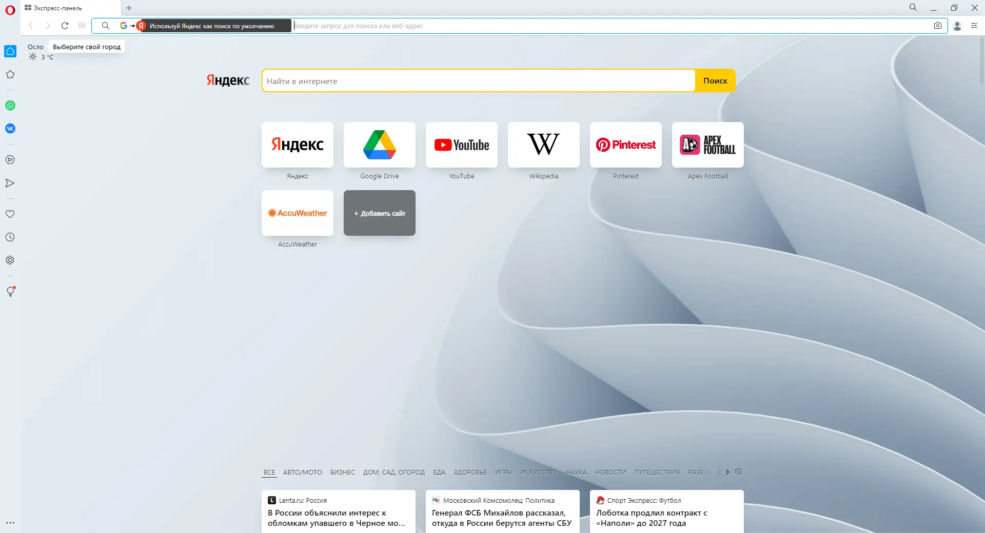Go forward with the forward arrow
The width and height of the screenshot is (985, 533).
pos(48,26)
